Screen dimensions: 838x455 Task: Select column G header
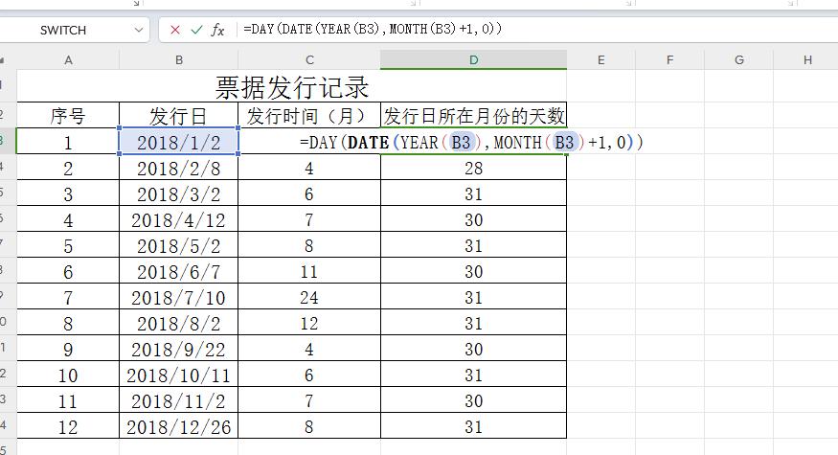739,60
